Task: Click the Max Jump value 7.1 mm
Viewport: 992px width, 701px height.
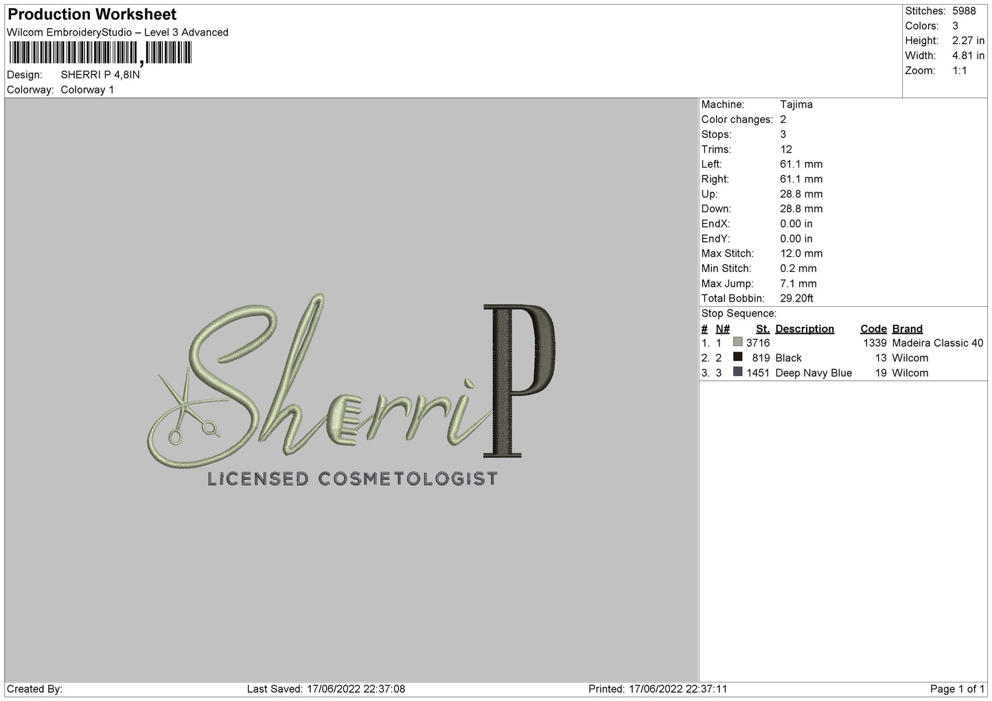Action: click(x=798, y=284)
